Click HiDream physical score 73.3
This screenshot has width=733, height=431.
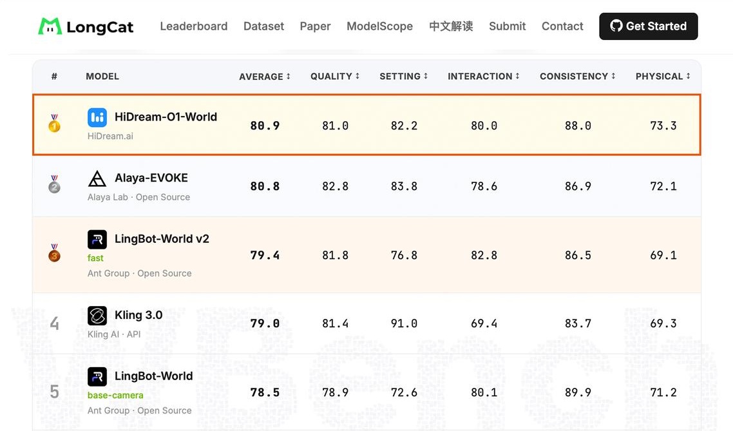(x=663, y=126)
